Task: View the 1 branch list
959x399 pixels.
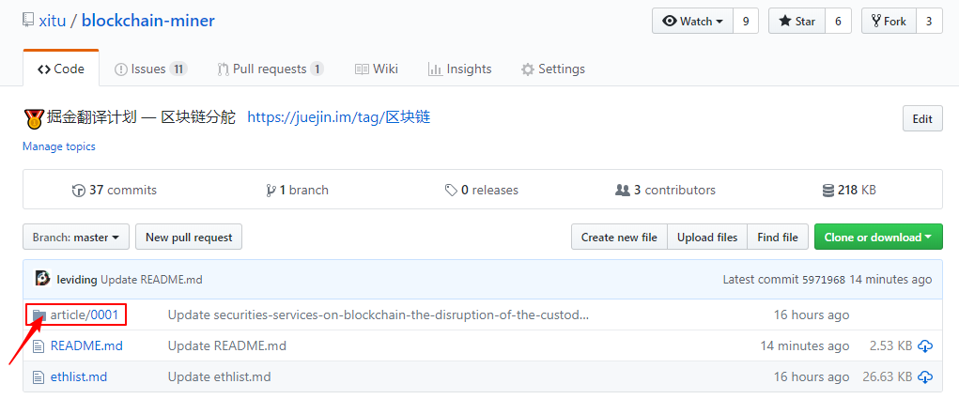Action: tap(297, 190)
